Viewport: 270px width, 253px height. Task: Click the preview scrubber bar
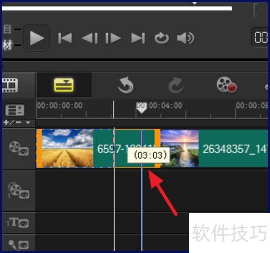point(117,8)
